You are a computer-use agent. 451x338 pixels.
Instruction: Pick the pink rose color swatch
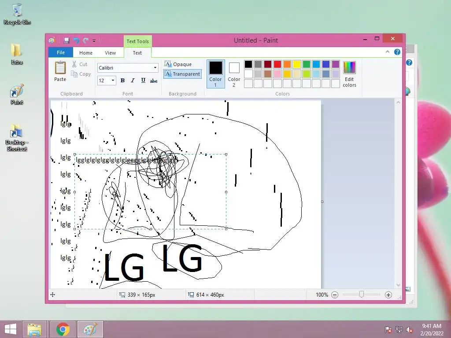click(x=277, y=74)
